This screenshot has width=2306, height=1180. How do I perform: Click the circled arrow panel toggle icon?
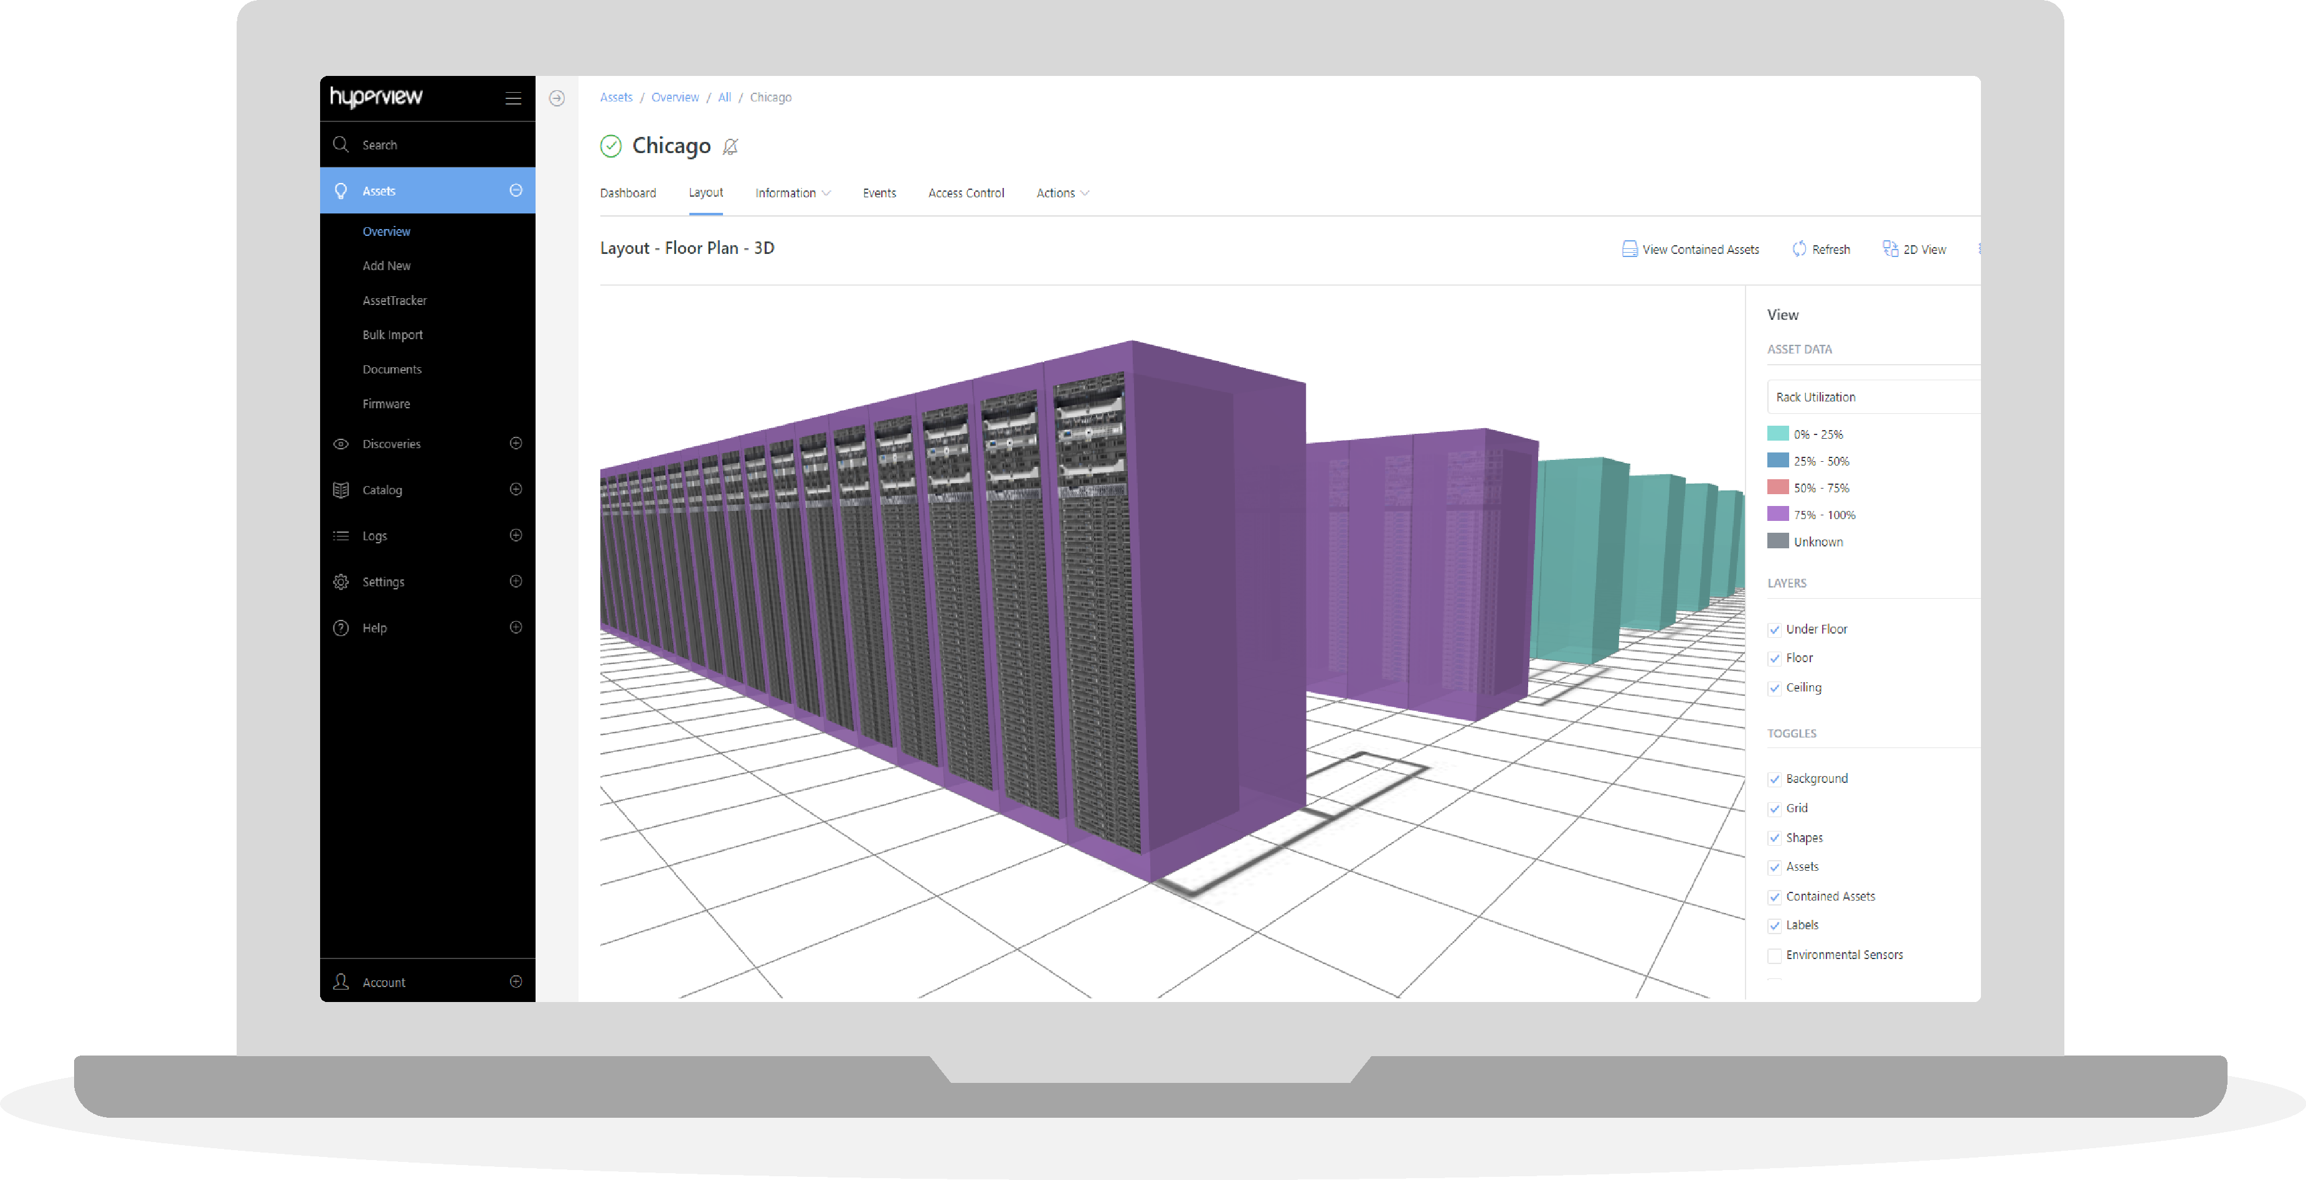tap(557, 98)
